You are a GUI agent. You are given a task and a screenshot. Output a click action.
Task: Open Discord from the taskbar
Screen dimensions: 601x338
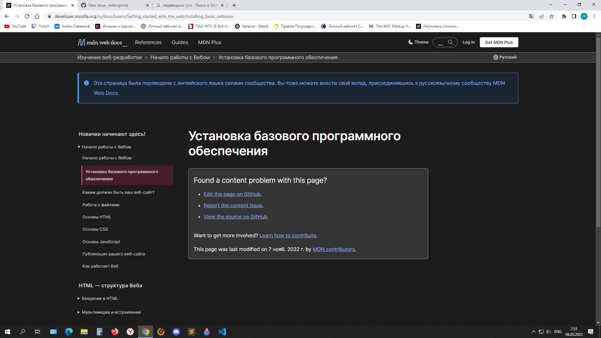[x=176, y=331]
